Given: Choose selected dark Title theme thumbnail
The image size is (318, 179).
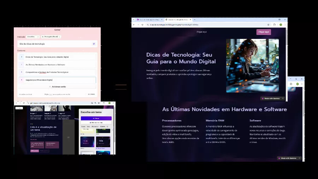Looking at the screenshot, I should (103, 142).
